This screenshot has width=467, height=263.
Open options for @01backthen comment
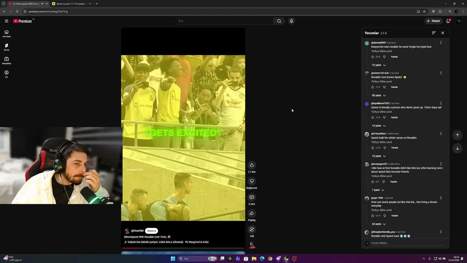tap(441, 134)
